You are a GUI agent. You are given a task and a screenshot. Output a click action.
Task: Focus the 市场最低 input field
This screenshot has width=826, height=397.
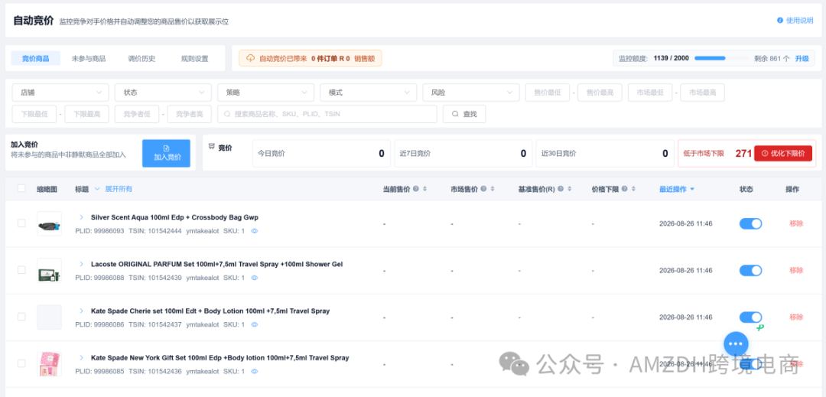pos(650,92)
